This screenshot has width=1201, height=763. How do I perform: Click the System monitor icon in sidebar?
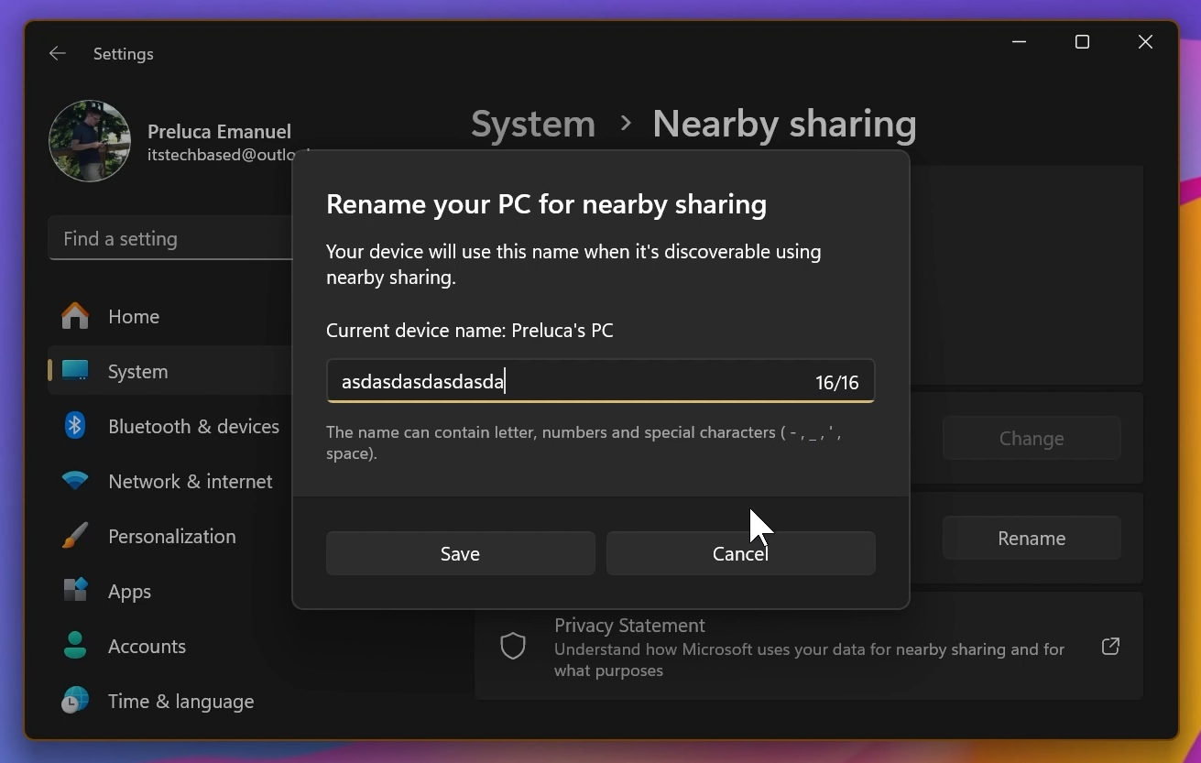click(74, 371)
